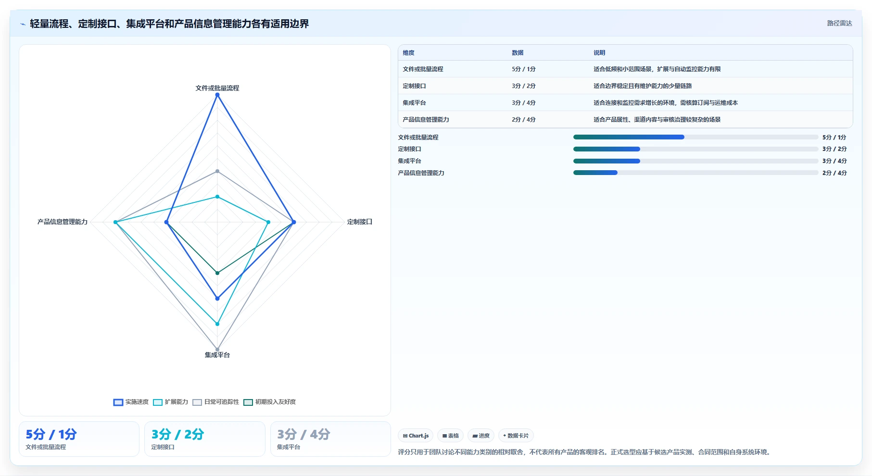Open the 3分 / 4分 集成平台 stat card
The width and height of the screenshot is (872, 476).
click(330, 439)
